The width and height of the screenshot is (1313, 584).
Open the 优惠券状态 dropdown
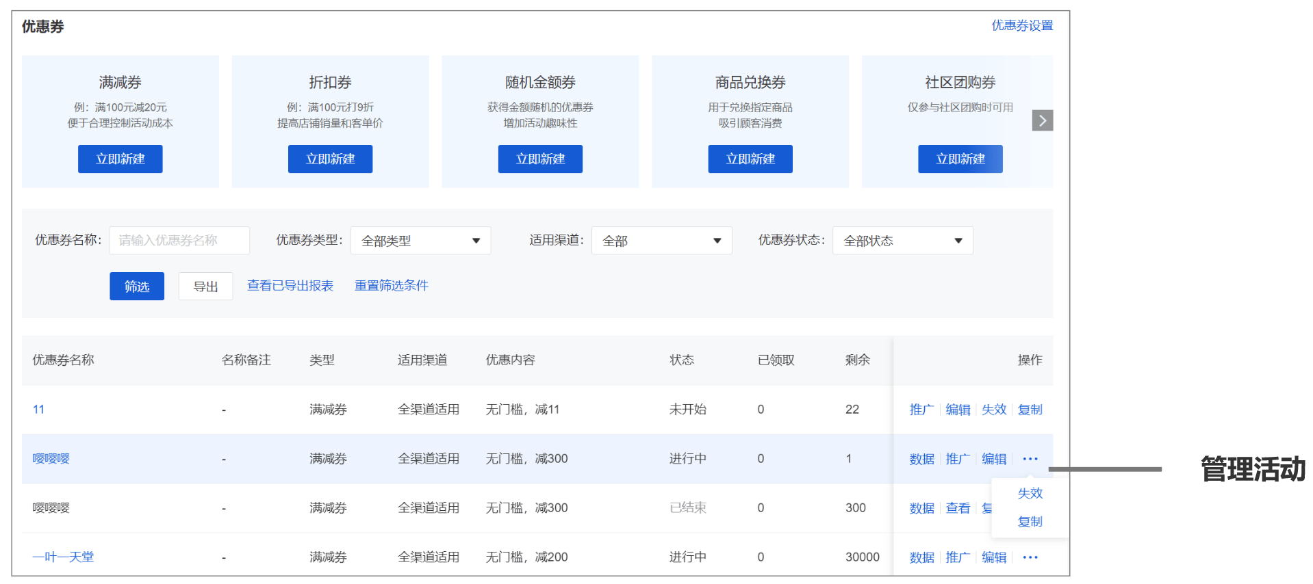coord(903,241)
